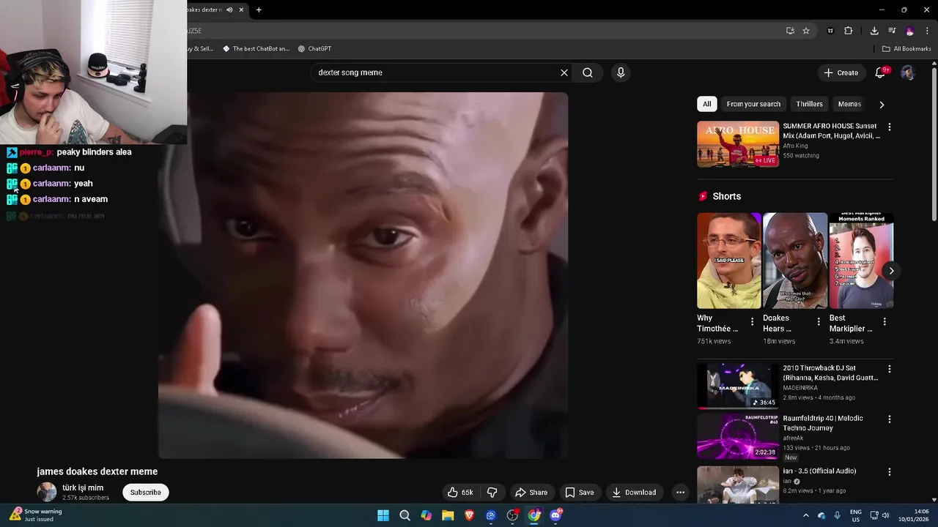Select the From your search chip
The image size is (938, 527).
[753, 104]
